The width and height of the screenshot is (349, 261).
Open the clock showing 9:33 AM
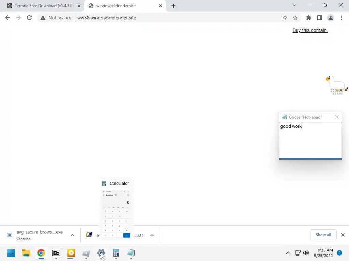pyautogui.click(x=323, y=253)
